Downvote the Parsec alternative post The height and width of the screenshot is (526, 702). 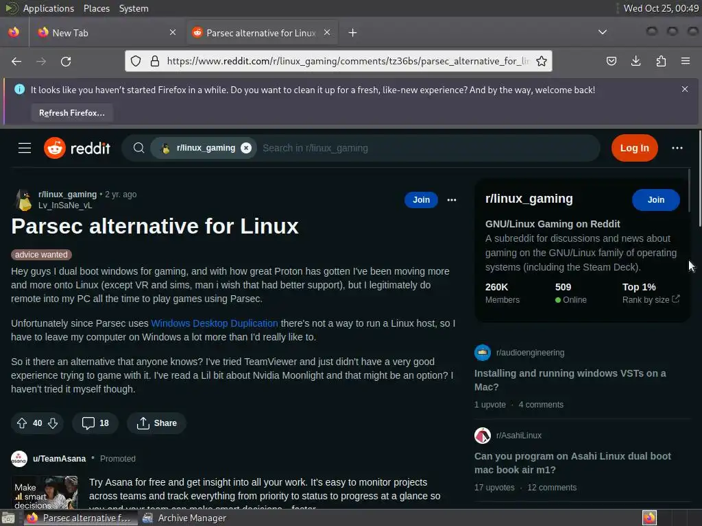pos(53,423)
